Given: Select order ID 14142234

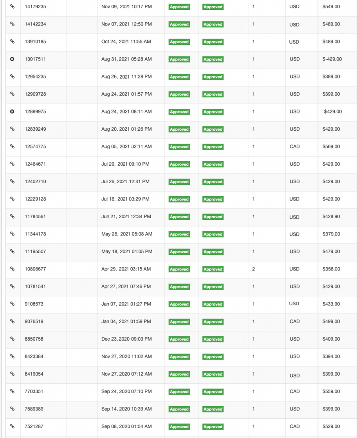Looking at the screenshot, I should [35, 24].
